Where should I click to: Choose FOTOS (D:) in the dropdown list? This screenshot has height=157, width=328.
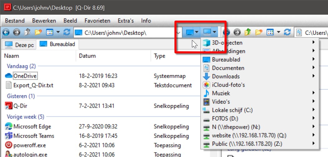[260, 119]
